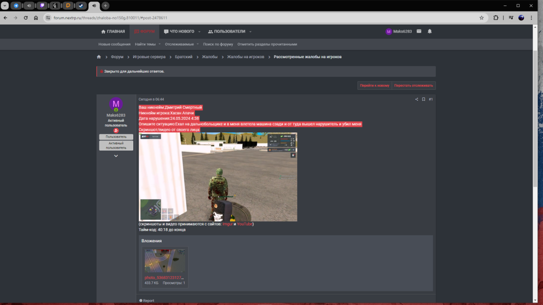This screenshot has width=543, height=305.
Task: Switch to the Twitch browser tab
Action: (x=42, y=6)
